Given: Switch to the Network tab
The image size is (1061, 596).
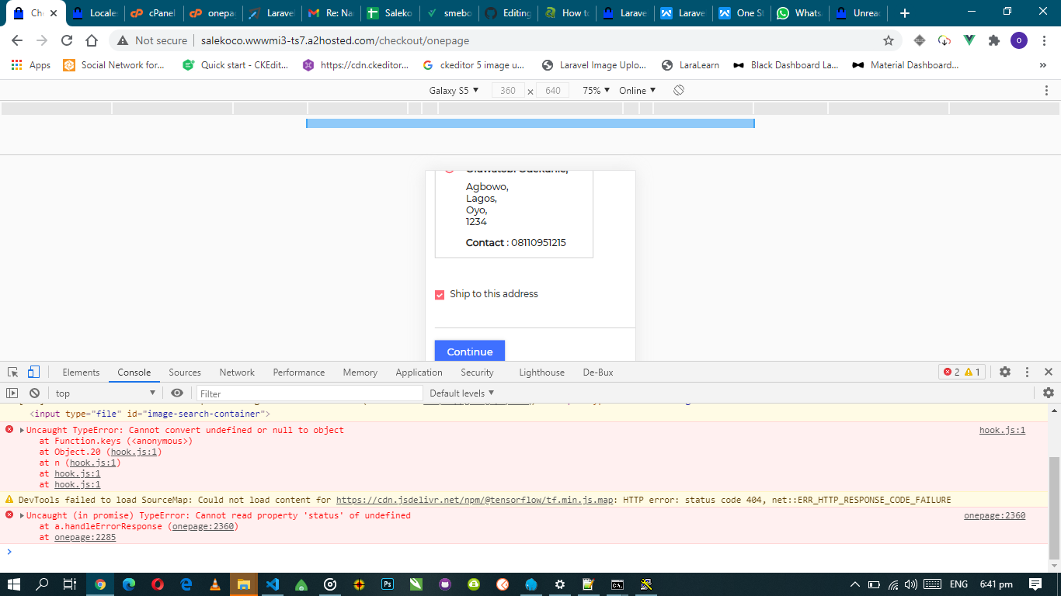Looking at the screenshot, I should point(237,372).
